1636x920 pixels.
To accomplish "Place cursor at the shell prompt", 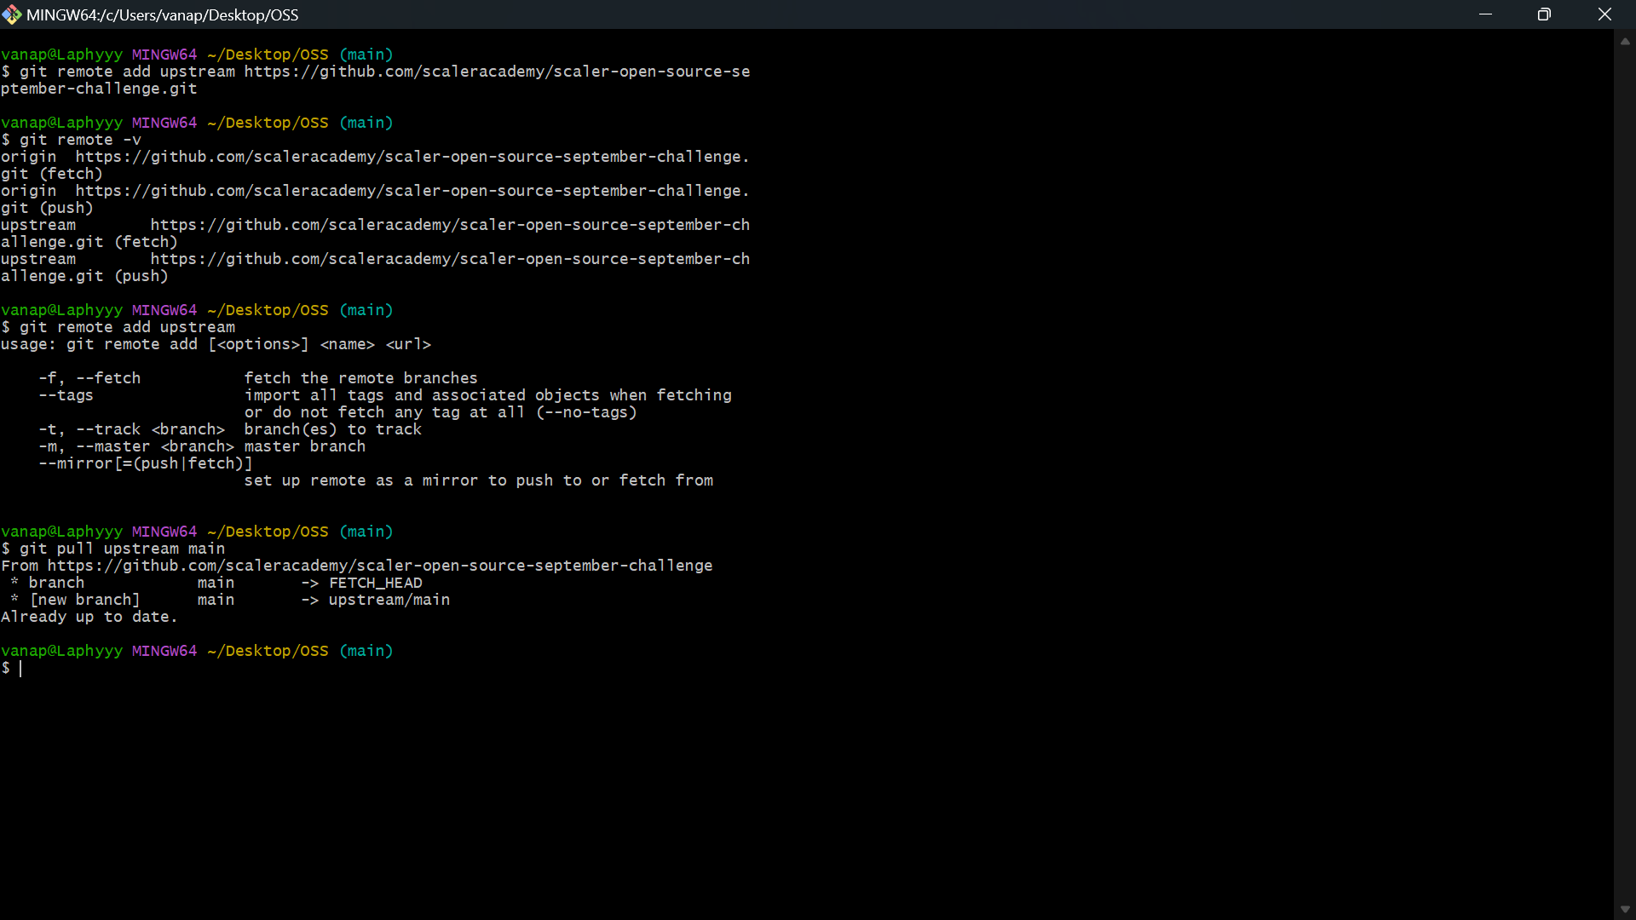I will pyautogui.click(x=20, y=668).
